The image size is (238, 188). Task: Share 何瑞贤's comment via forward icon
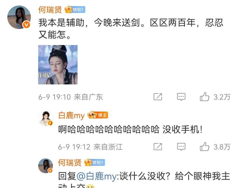[158, 97]
